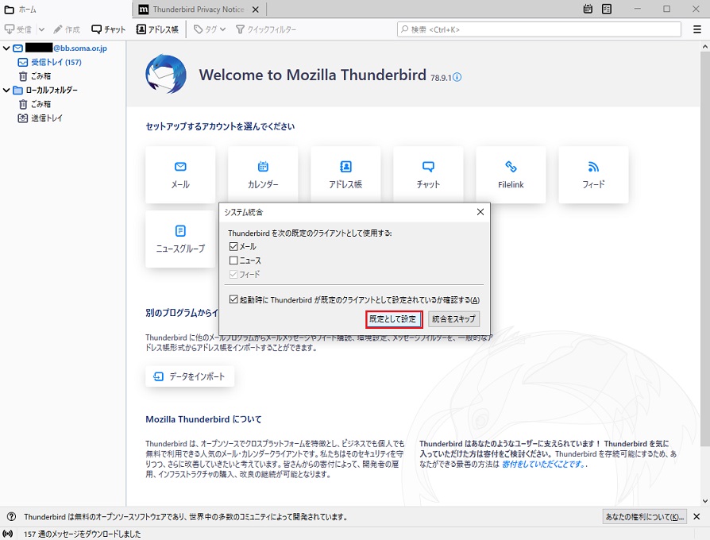Click the info question icon in notification bar

[x=11, y=517]
